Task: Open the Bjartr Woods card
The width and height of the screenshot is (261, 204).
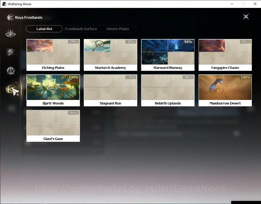Action: 53,91
